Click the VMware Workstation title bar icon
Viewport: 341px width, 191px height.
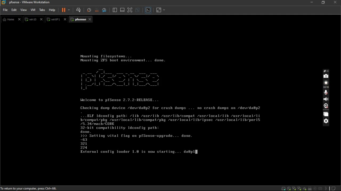point(3,2)
